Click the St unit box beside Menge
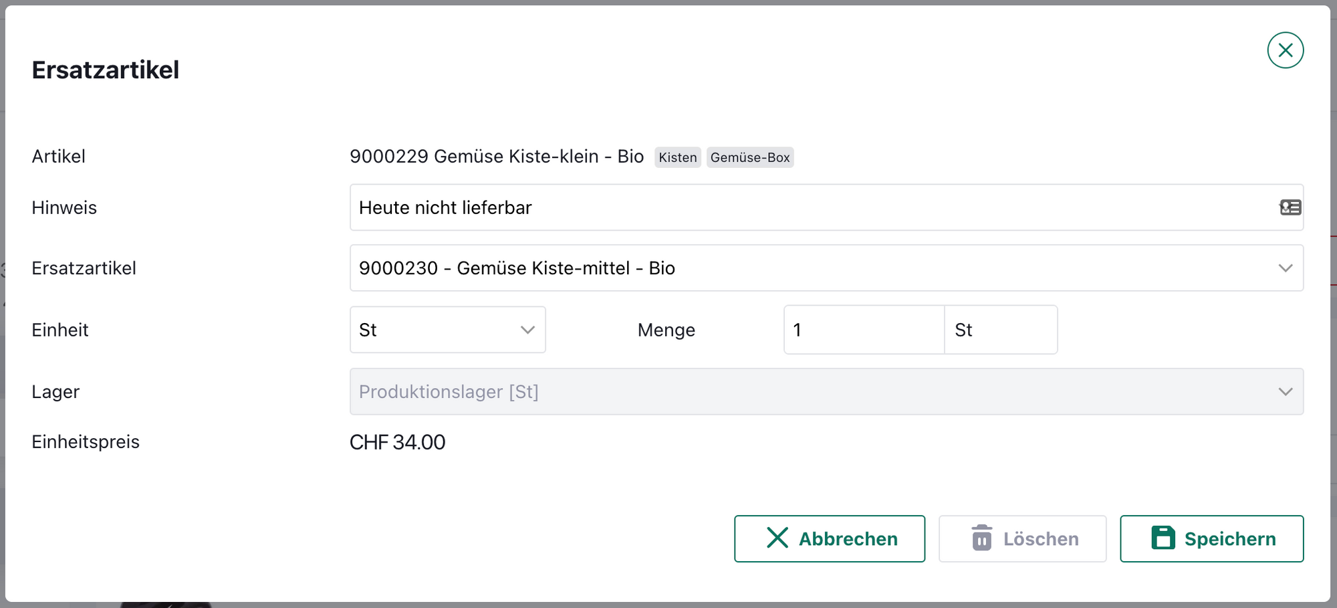The image size is (1337, 608). pos(1000,330)
